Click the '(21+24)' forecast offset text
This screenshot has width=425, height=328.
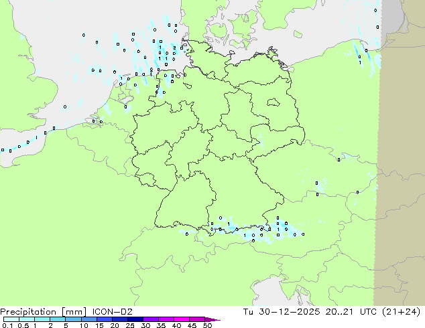click(x=401, y=312)
